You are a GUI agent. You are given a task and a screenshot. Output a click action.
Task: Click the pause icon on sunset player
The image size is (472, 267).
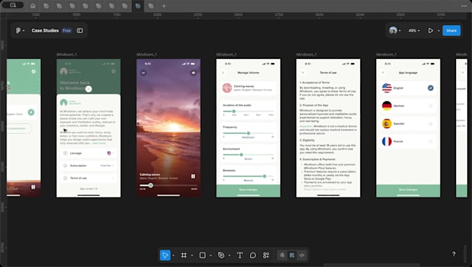point(193,176)
